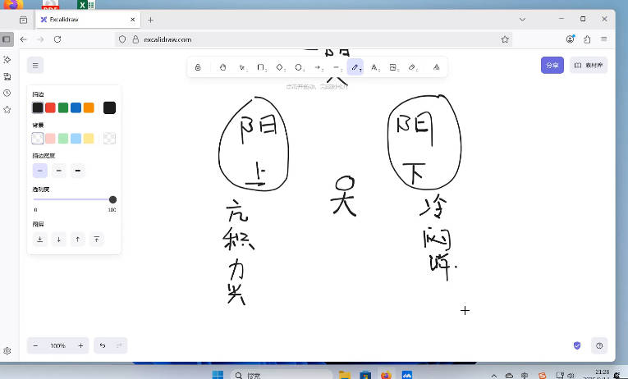Viewport: 628px width, 379px height.
Task: Open the more shapes tools menu
Action: pyautogui.click(x=436, y=67)
